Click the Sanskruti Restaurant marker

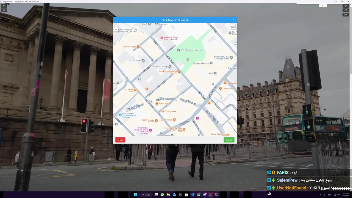click(x=179, y=72)
